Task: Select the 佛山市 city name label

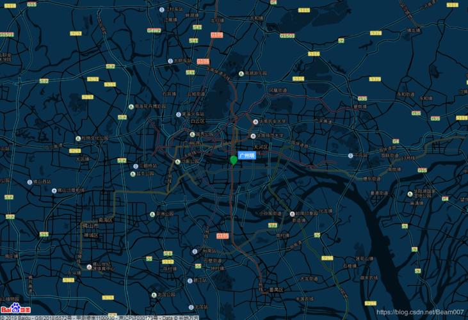Action: pyautogui.click(x=90, y=226)
